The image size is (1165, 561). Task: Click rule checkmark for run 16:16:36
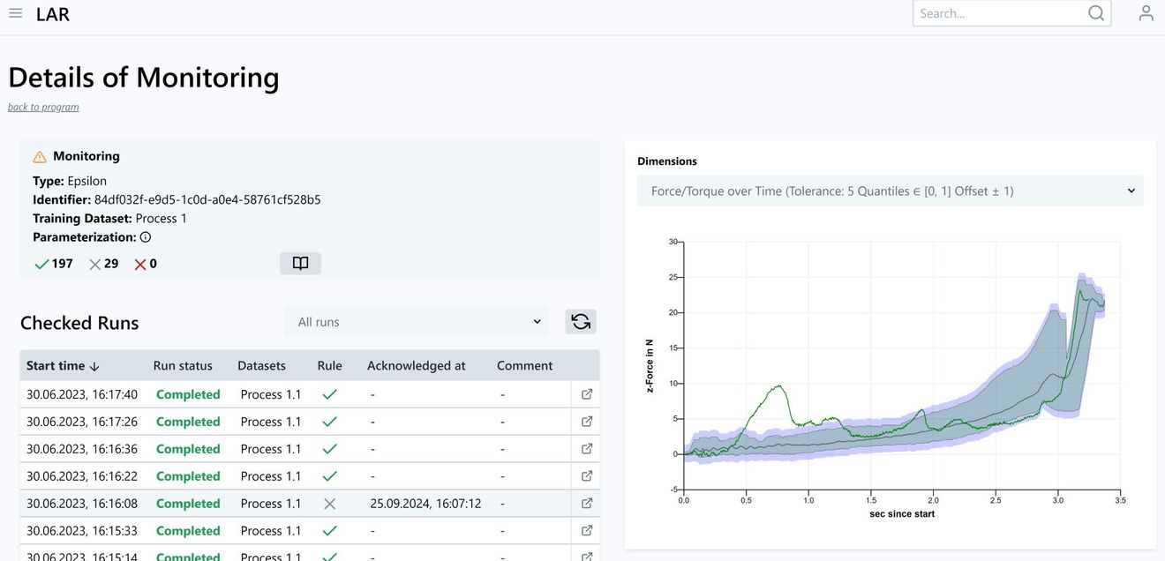[x=329, y=449]
